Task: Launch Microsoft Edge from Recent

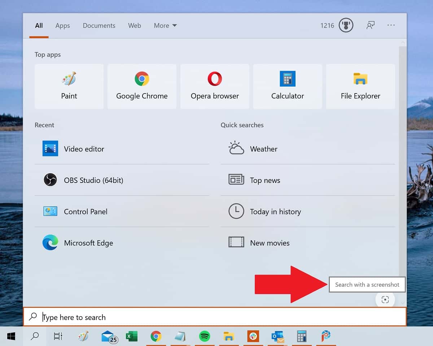Action: 122,243
